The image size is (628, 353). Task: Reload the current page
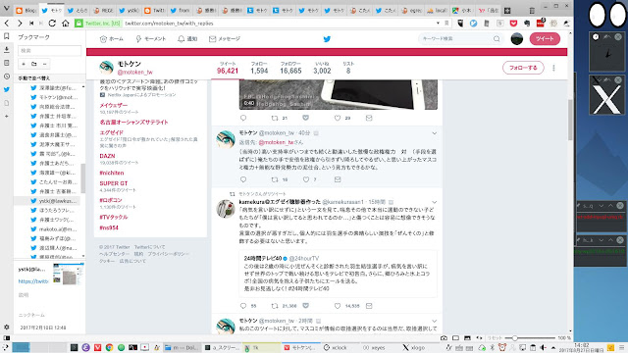(52, 24)
